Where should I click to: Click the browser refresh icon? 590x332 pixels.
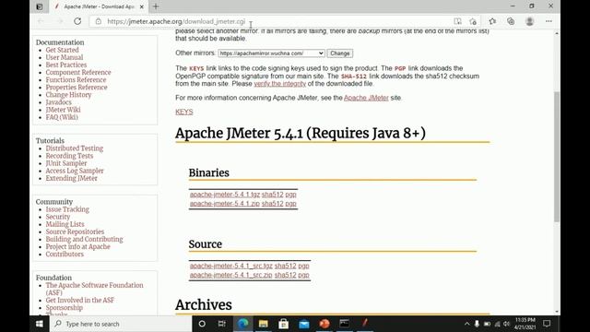click(x=77, y=21)
